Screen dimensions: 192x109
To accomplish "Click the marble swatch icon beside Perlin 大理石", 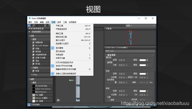I will (34, 98).
